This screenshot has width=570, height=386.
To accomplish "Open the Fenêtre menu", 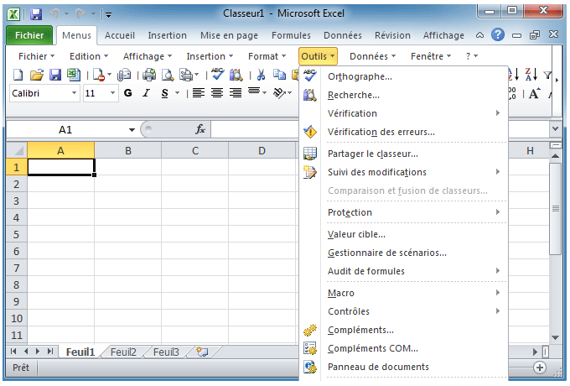I will (431, 56).
